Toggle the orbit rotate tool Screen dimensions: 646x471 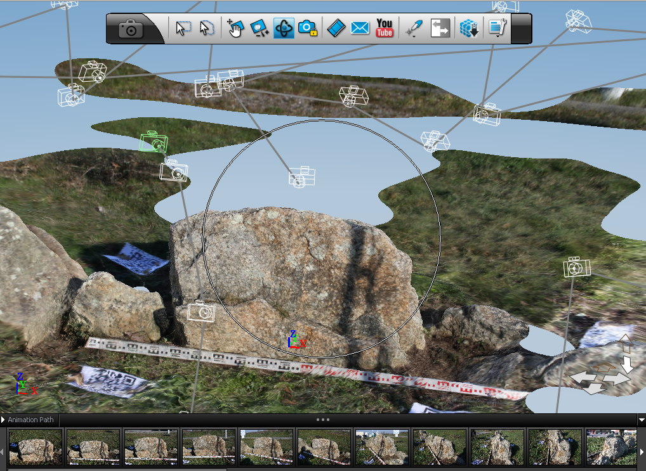[x=284, y=29]
